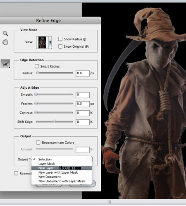Choose New Document with Layer Mask
Viewport: 186px width, 206px height.
(62, 181)
